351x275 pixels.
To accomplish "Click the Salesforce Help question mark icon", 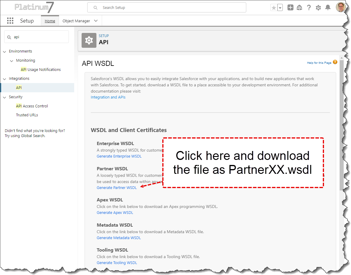I will 309,7.
